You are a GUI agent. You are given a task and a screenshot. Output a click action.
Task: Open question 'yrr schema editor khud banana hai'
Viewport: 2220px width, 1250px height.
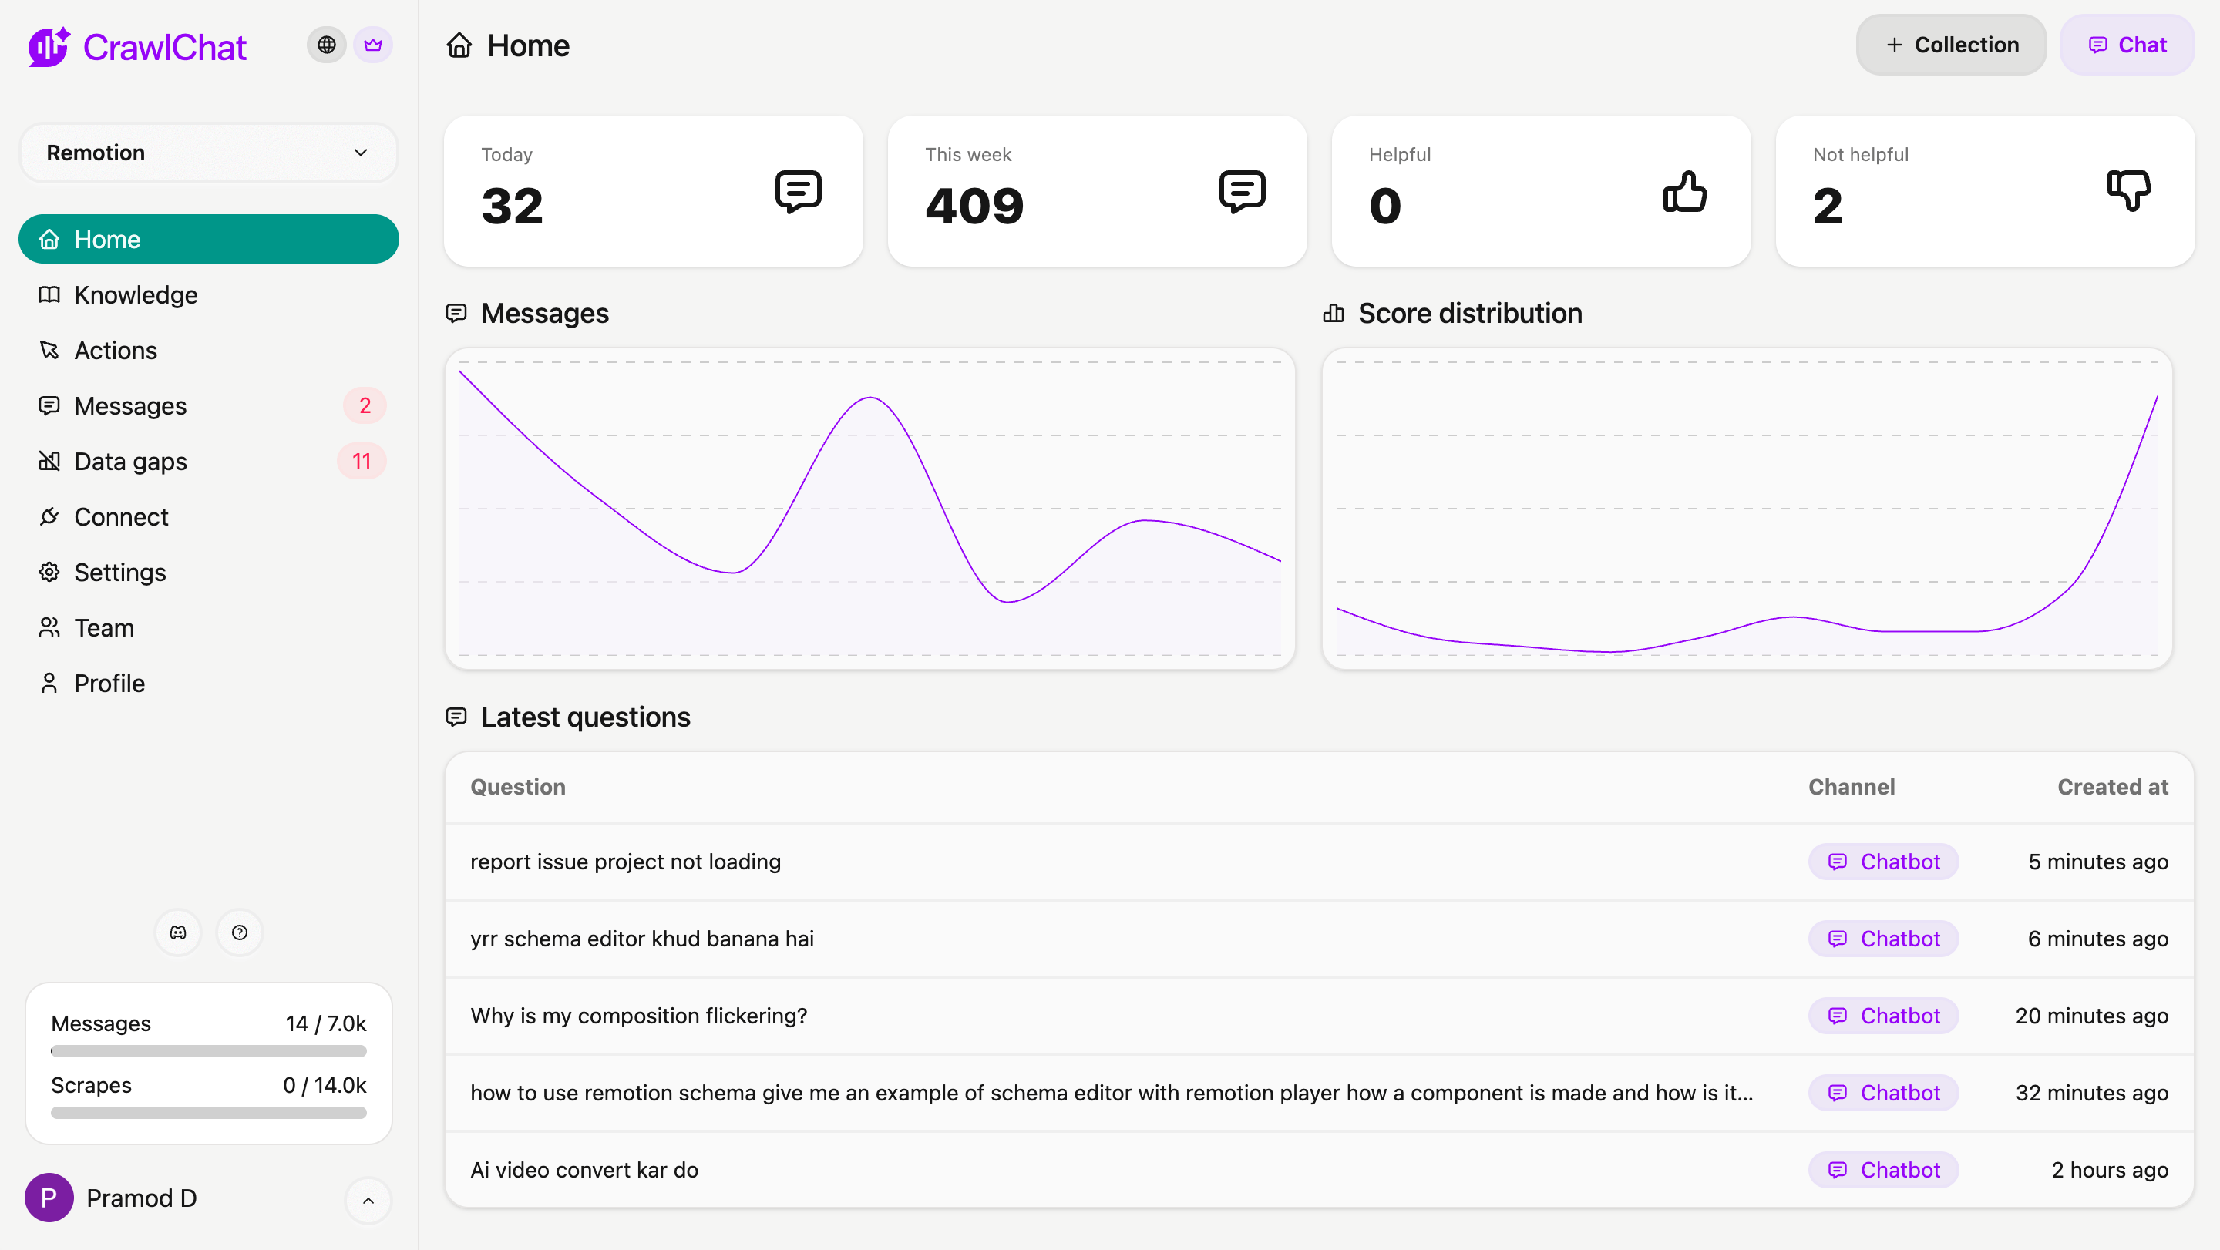pyautogui.click(x=642, y=938)
